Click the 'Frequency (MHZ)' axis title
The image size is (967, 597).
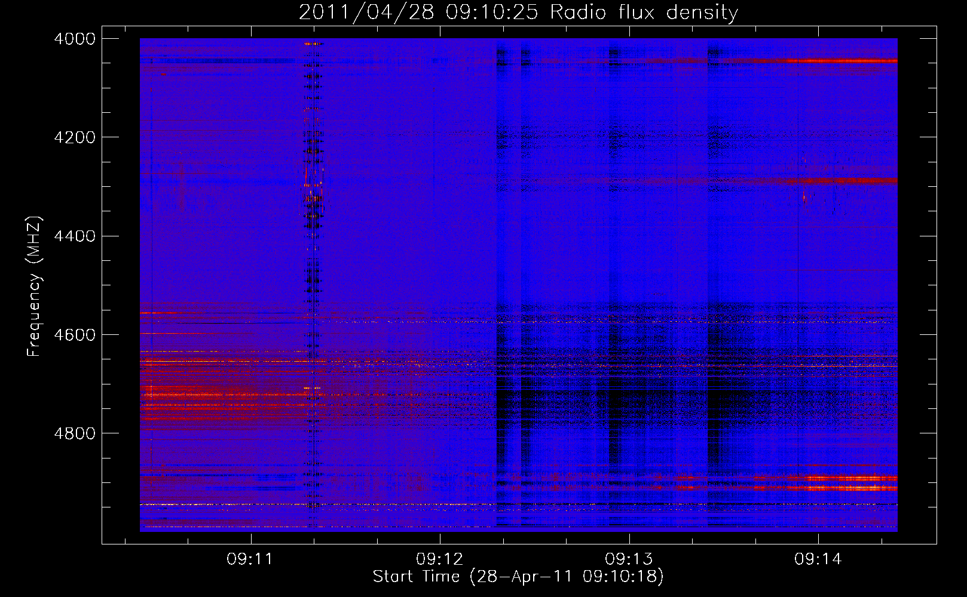(x=34, y=287)
